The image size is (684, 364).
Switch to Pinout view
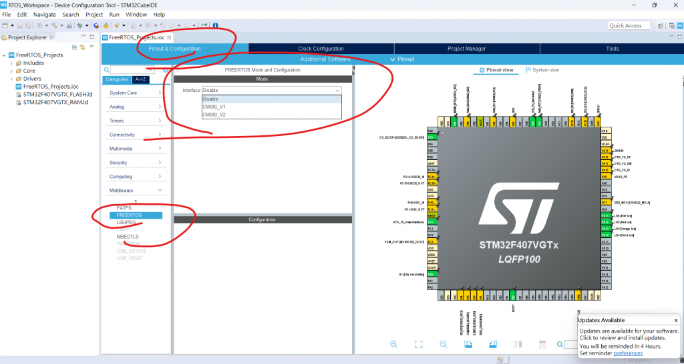[496, 69]
